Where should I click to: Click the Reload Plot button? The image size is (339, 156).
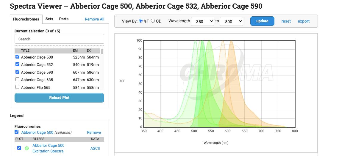[59, 97]
